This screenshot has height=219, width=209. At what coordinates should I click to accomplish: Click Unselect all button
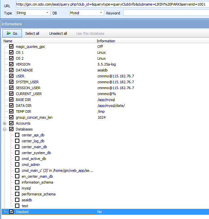pos(58,33)
